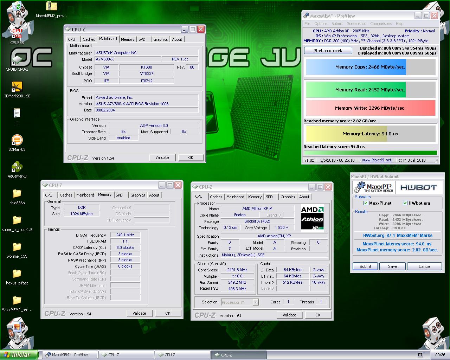Switch to Memory tab in Mainboard CPU-Z window
This screenshot has height=360, width=450.
tap(127, 39)
